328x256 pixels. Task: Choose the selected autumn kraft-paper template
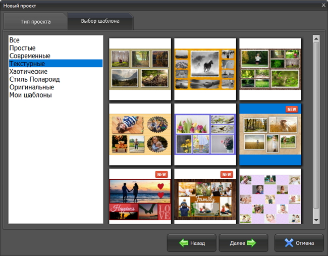(x=270, y=134)
